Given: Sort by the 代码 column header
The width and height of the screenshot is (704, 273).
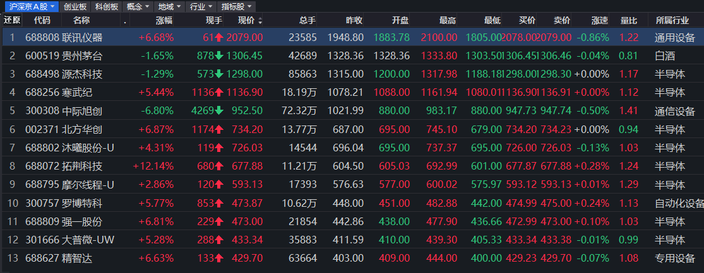Looking at the screenshot, I should point(42,20).
